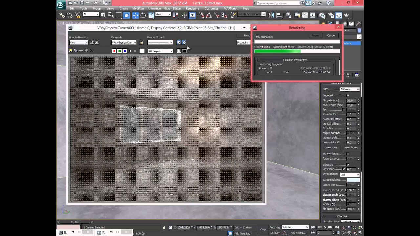Click the Curve Editor icon
This screenshot has height=236, width=420.
click(305, 15)
